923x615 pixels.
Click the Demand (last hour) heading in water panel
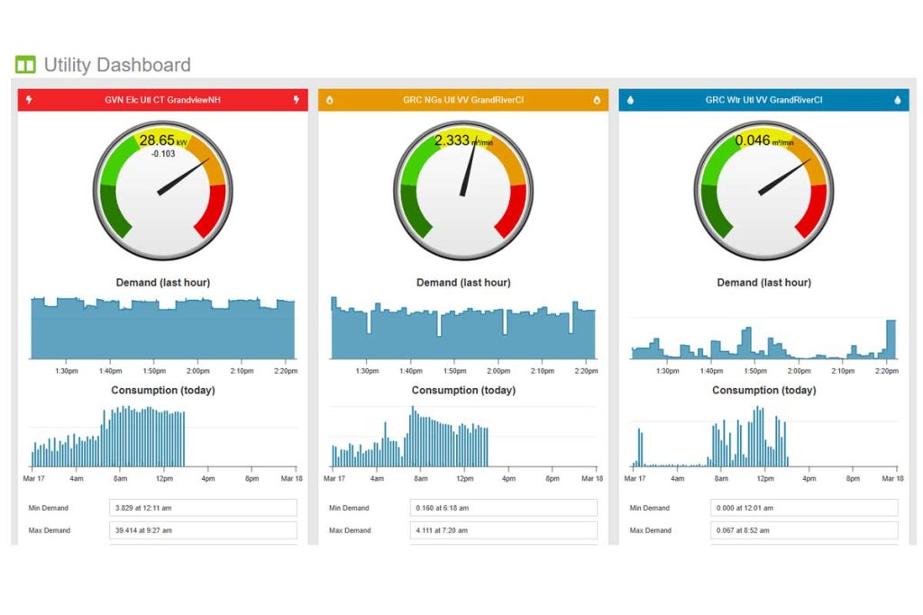pyautogui.click(x=764, y=283)
